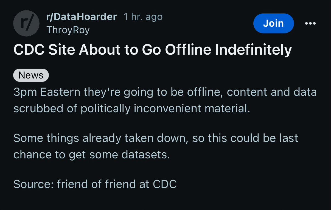Click the word "Indefinitely" in the title
The height and width of the screenshot is (210, 331).
pyautogui.click(x=253, y=50)
